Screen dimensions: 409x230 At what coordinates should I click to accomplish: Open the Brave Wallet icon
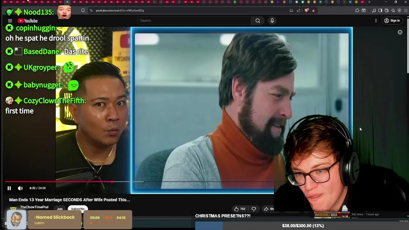(387, 11)
